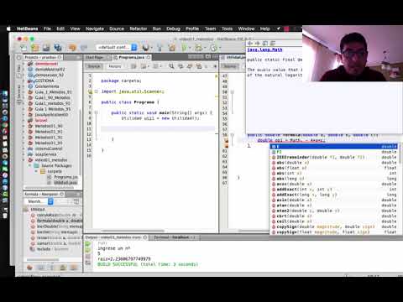Choose ceil(double a) in autocomplete list
This screenshot has height=302, width=403.
coord(334,221)
